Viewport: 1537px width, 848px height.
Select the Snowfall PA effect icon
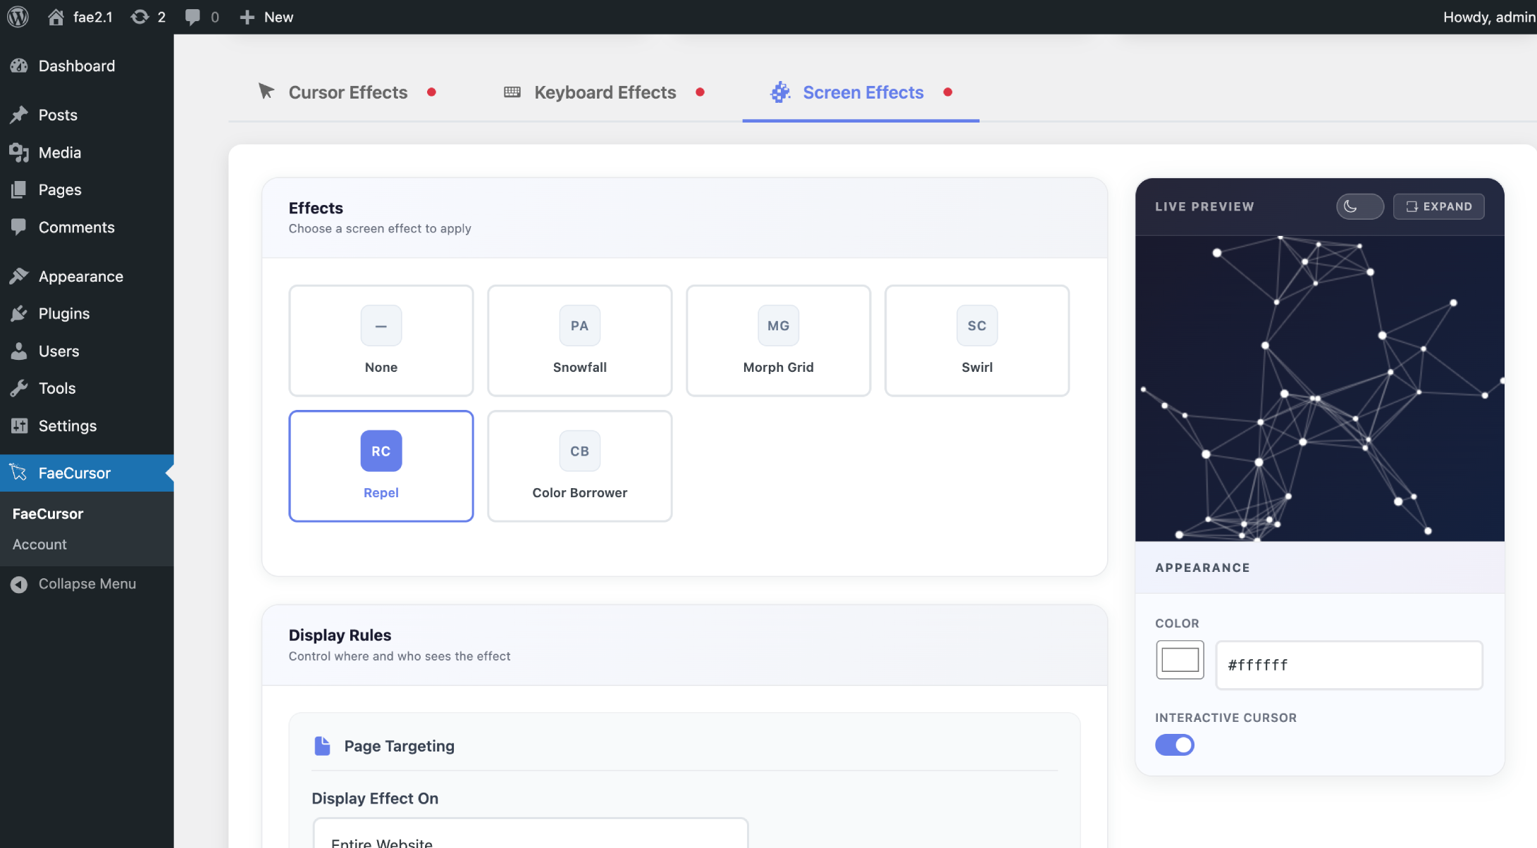(579, 325)
